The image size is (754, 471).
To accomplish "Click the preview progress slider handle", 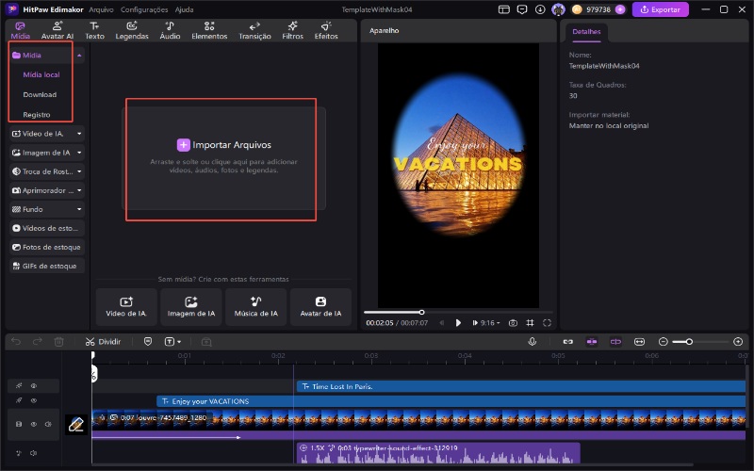I will click(421, 313).
